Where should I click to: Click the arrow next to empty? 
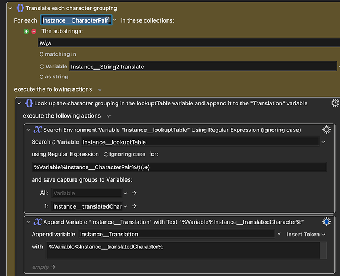coord(53,267)
